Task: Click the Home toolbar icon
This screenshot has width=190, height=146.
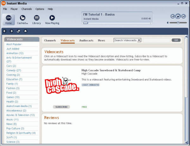Action: pyautogui.click(x=9, y=19)
